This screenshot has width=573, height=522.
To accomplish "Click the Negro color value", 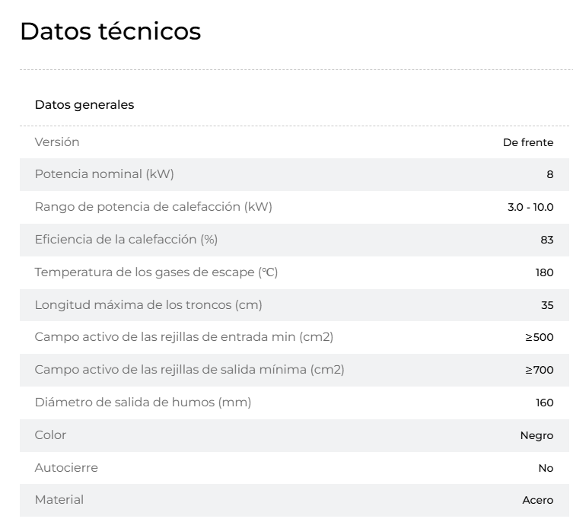I will 536,435.
